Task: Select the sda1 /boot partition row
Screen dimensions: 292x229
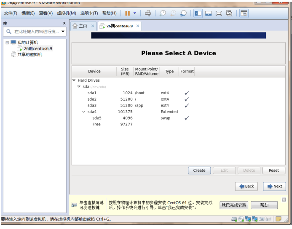Action: 178,93
